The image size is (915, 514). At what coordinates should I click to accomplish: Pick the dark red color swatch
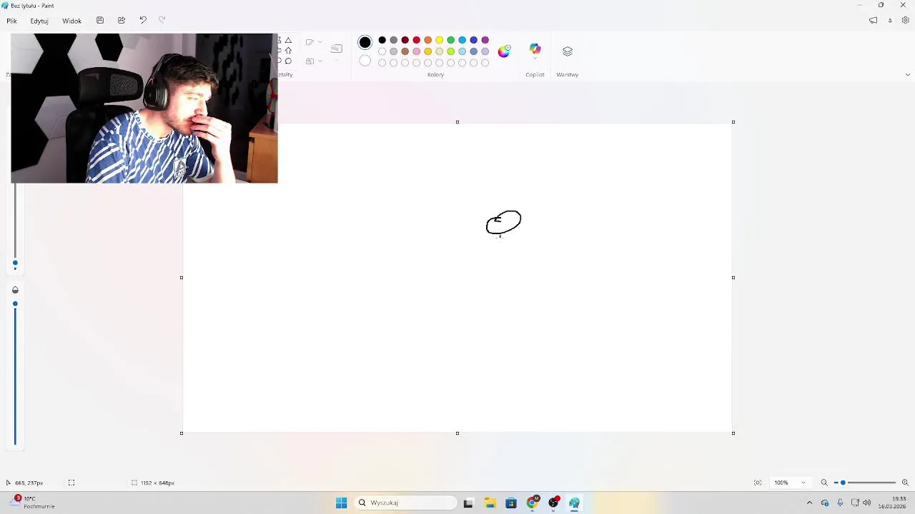point(405,40)
